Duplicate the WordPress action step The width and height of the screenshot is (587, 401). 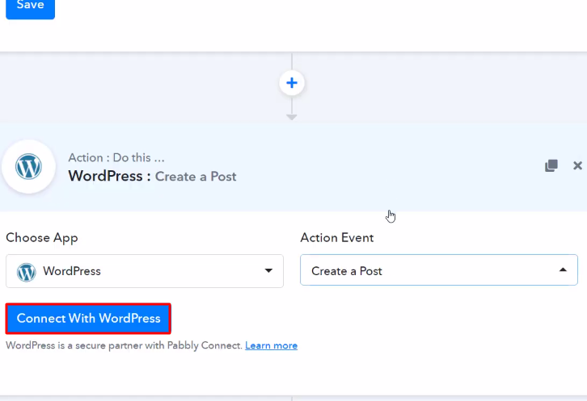(x=551, y=165)
